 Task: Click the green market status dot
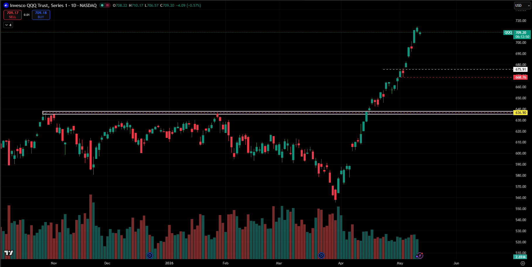pyautogui.click(x=102, y=5)
